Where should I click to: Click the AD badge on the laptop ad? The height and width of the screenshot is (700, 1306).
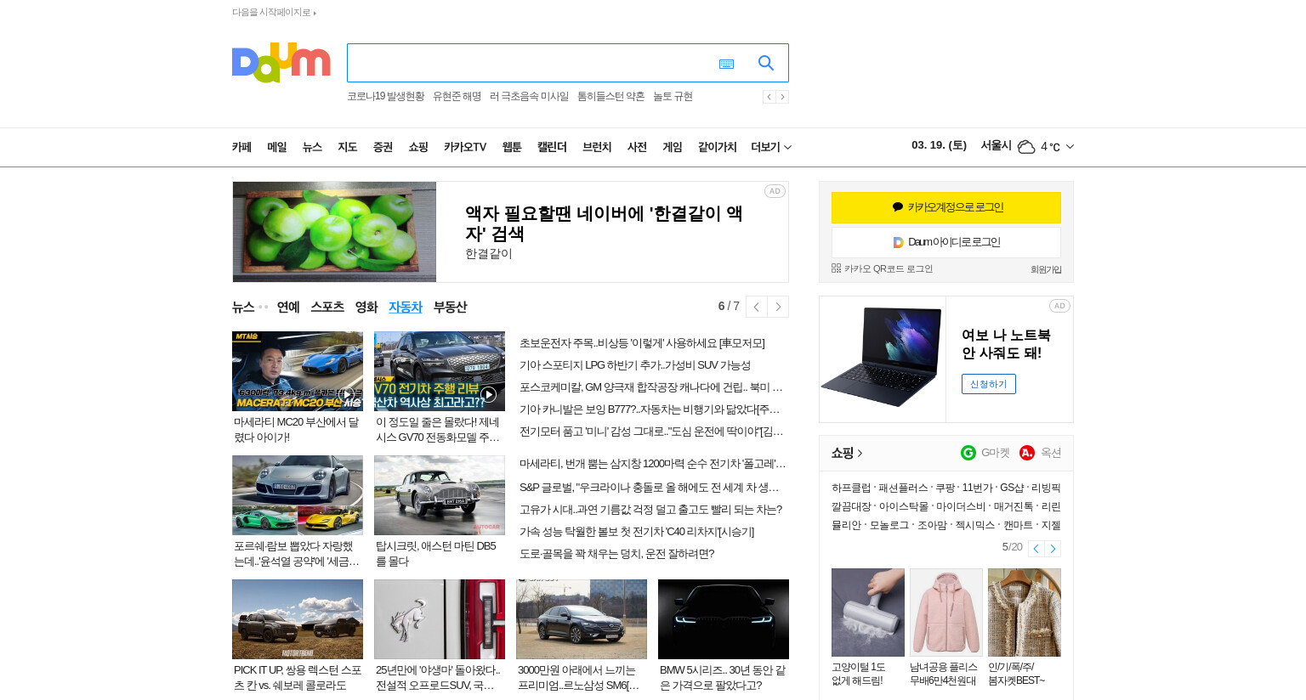pos(1059,306)
